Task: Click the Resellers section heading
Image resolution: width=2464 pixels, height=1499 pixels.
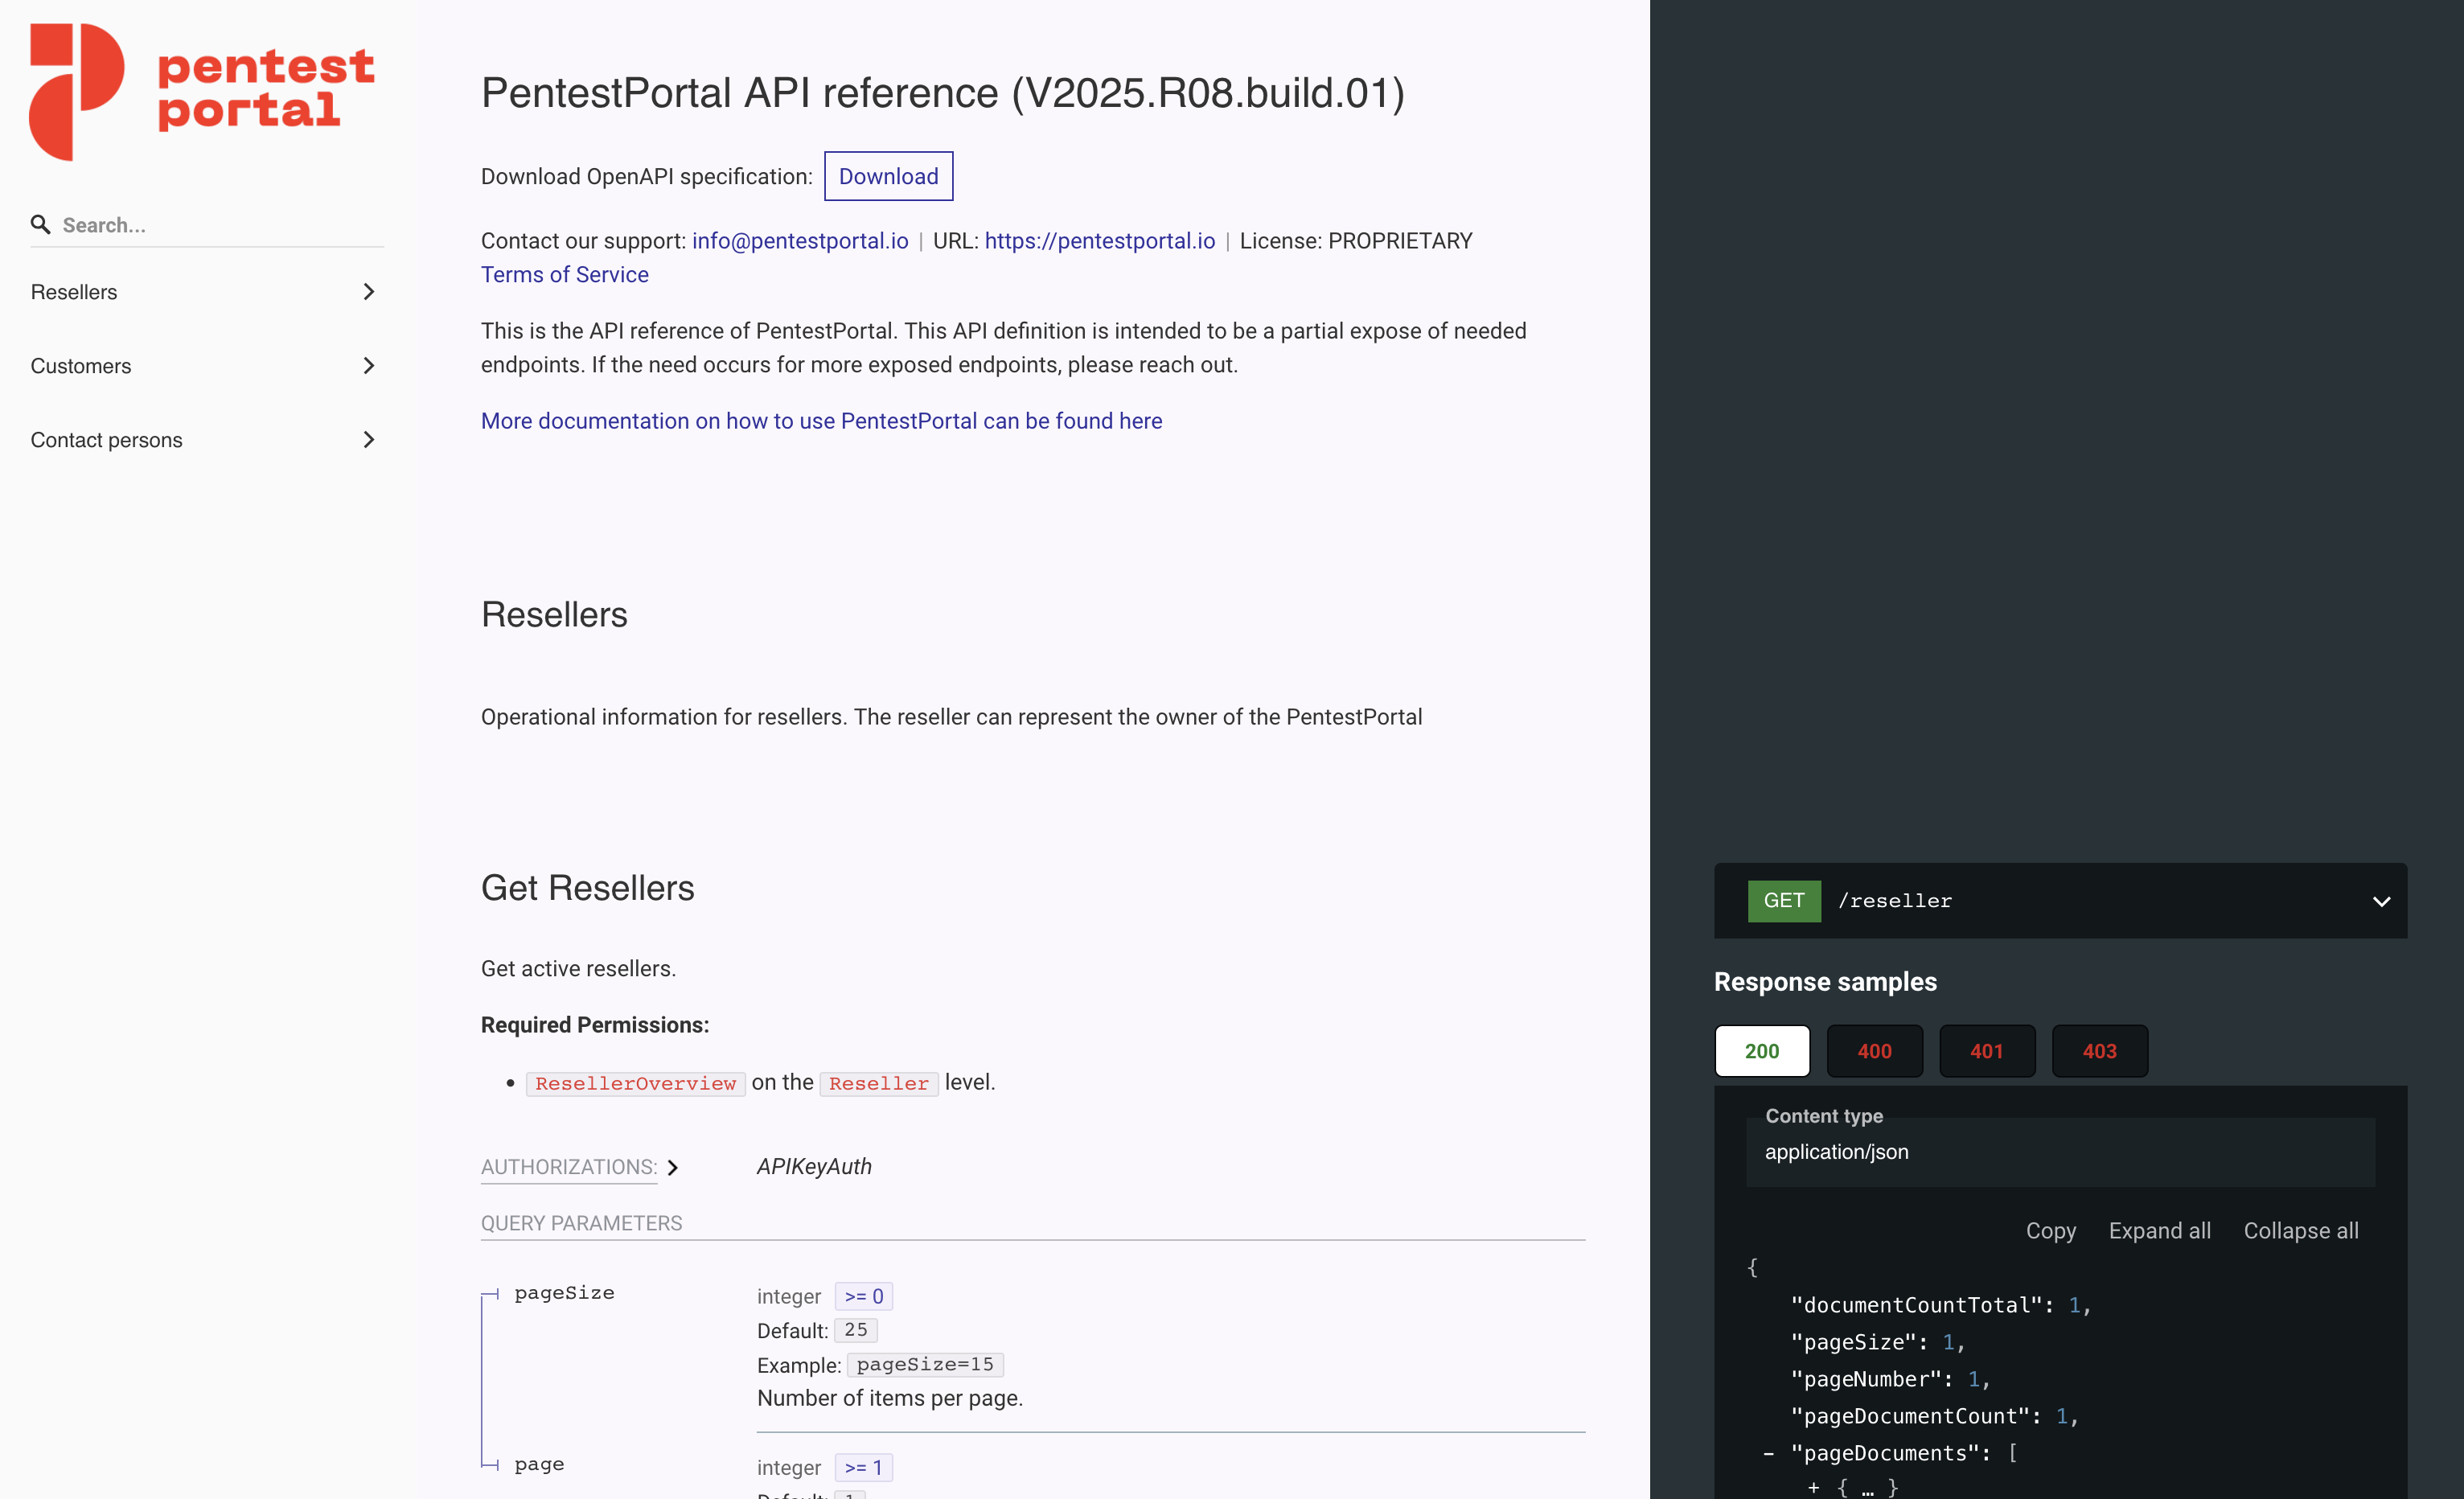Action: pyautogui.click(x=555, y=614)
